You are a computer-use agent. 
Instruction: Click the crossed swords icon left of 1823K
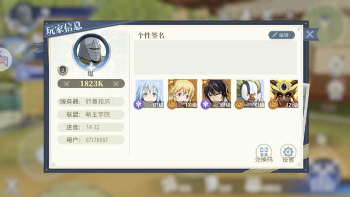point(67,84)
